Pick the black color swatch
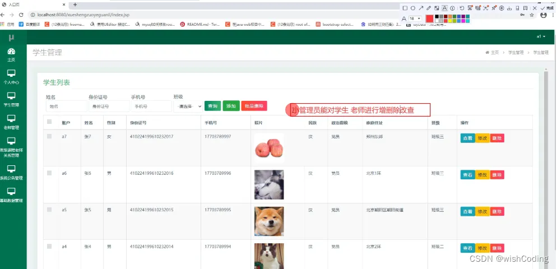 437,16
